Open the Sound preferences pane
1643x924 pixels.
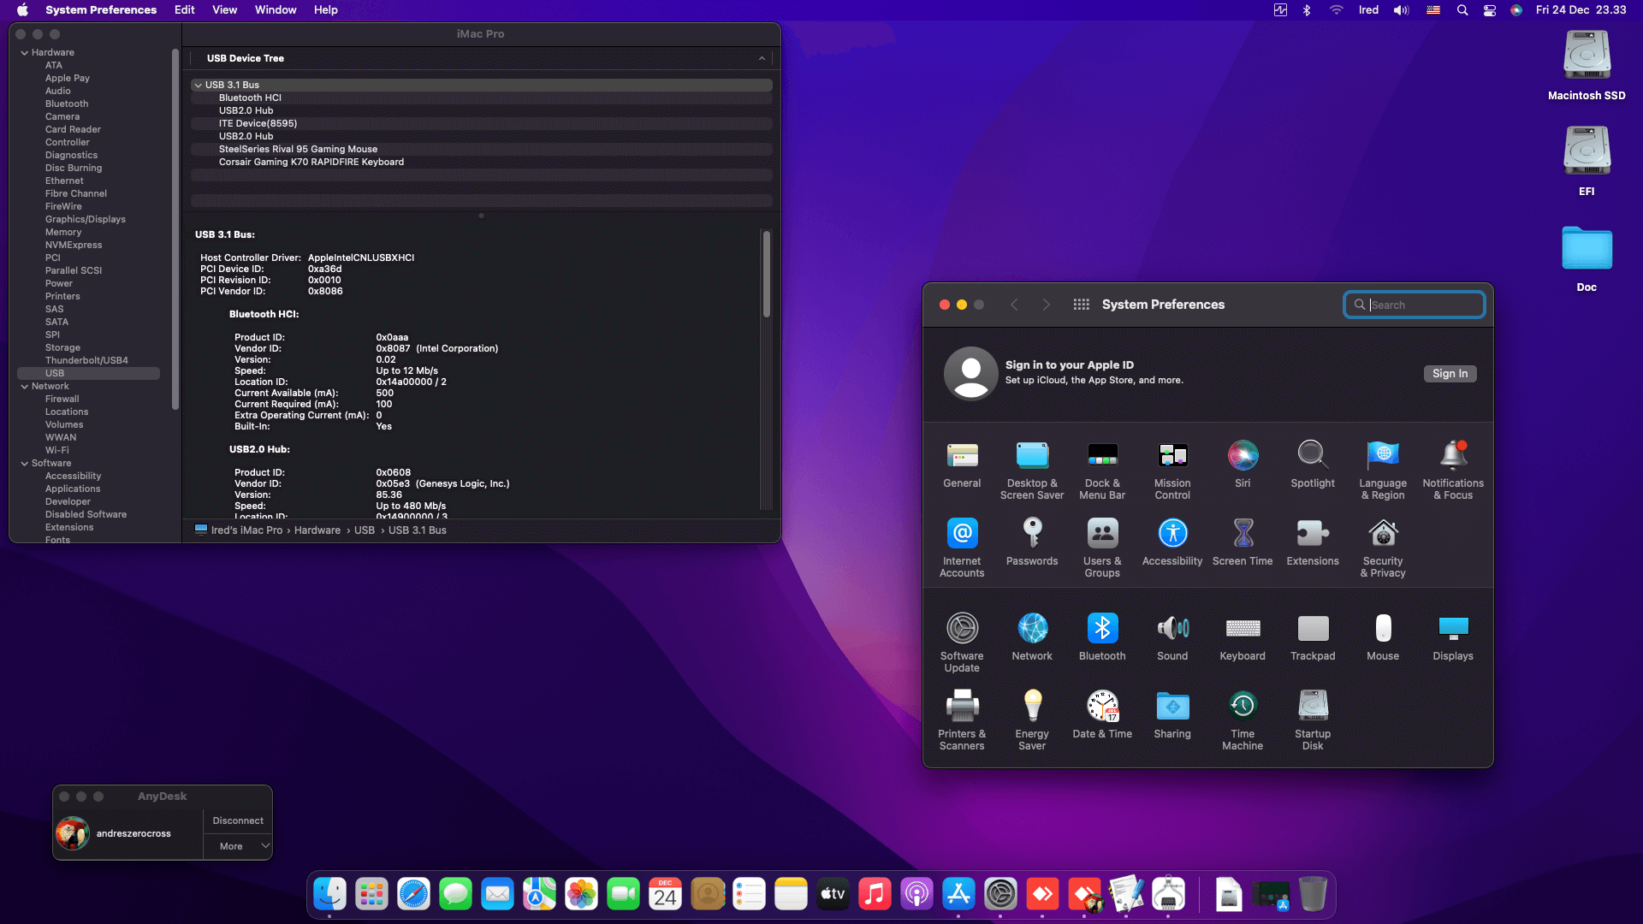click(x=1172, y=637)
